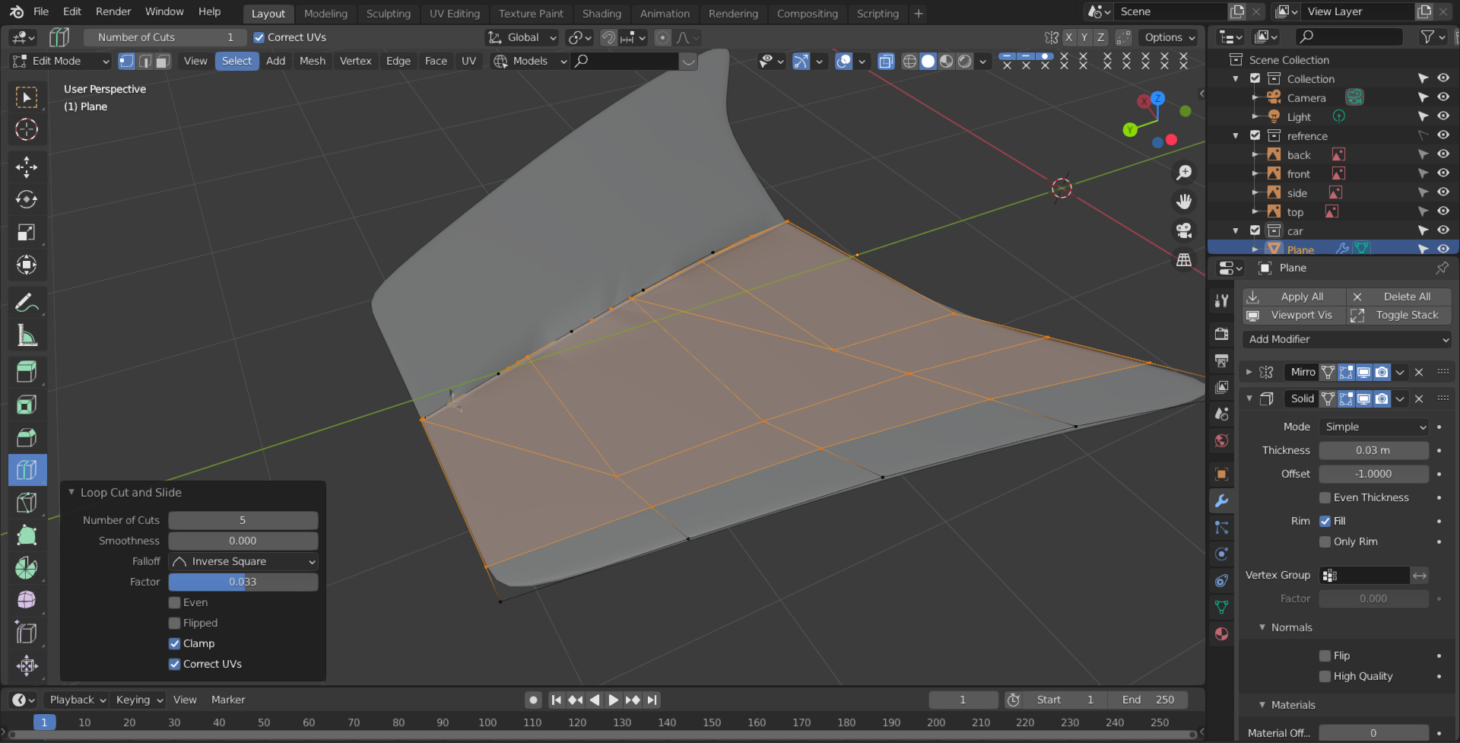Enable the Even checkbox
1460x743 pixels.
(174, 602)
